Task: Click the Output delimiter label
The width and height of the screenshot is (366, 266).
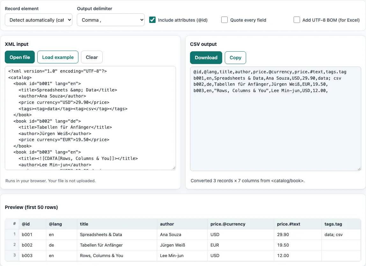Action: click(95, 9)
